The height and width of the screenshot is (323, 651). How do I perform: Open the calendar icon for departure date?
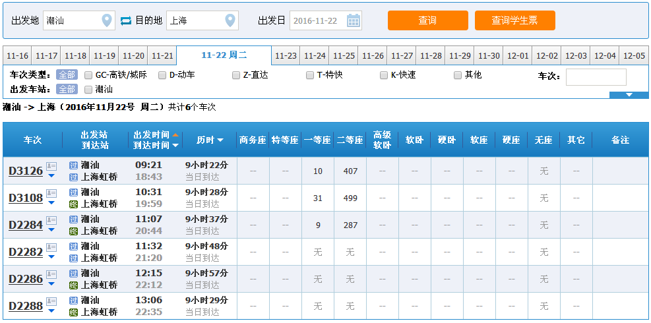click(x=354, y=20)
